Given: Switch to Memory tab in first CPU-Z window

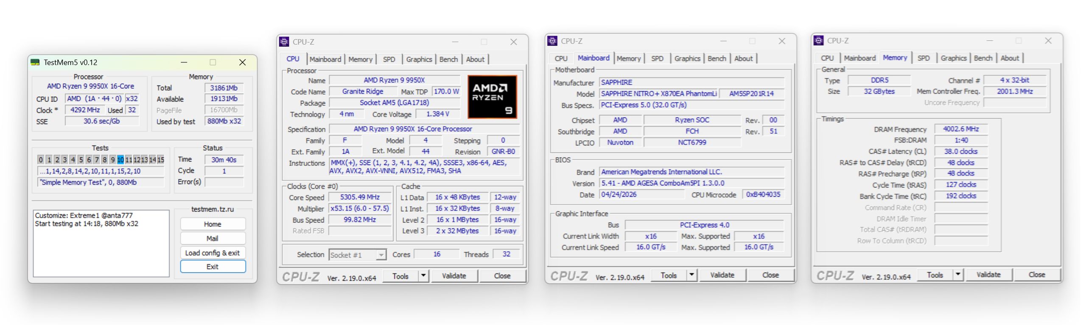Looking at the screenshot, I should (x=360, y=59).
